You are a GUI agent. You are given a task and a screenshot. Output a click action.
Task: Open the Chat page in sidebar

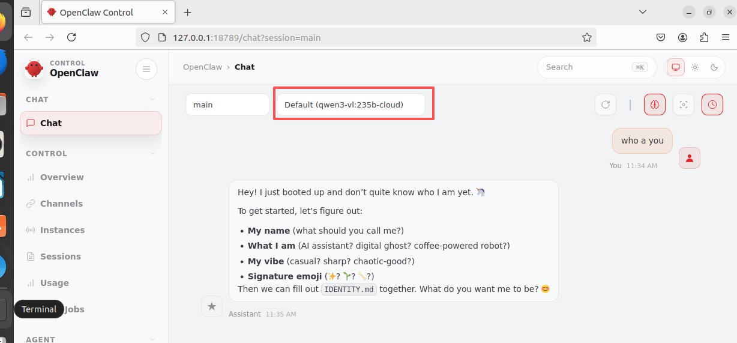pyautogui.click(x=91, y=123)
